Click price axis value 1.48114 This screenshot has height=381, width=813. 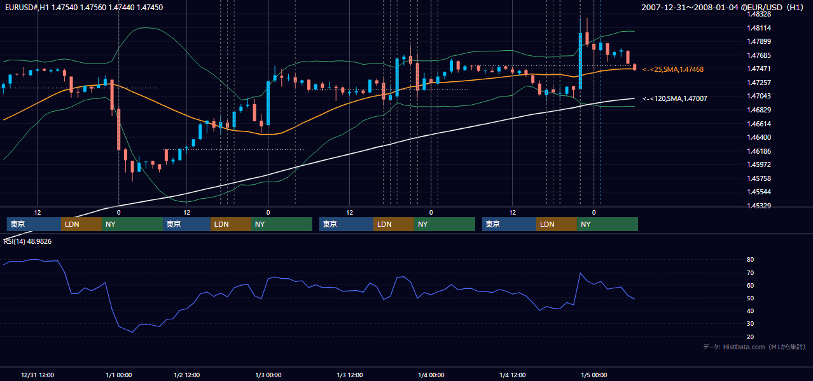[759, 28]
